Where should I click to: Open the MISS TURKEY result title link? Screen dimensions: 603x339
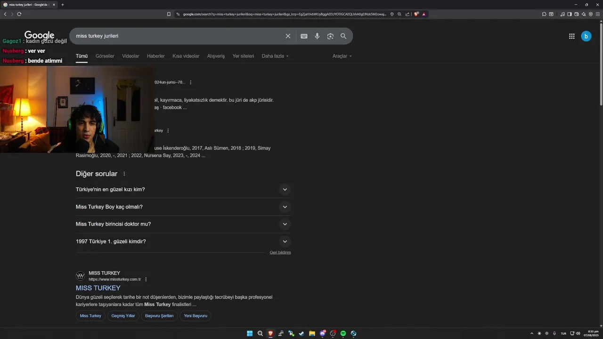[x=98, y=288]
